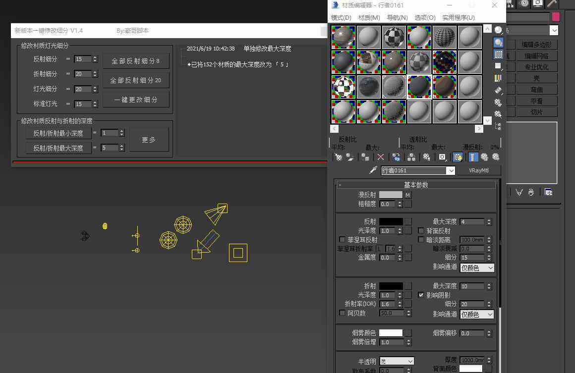The image size is (575, 373).
Task: Click the put material to scene icon
Action: (x=350, y=157)
